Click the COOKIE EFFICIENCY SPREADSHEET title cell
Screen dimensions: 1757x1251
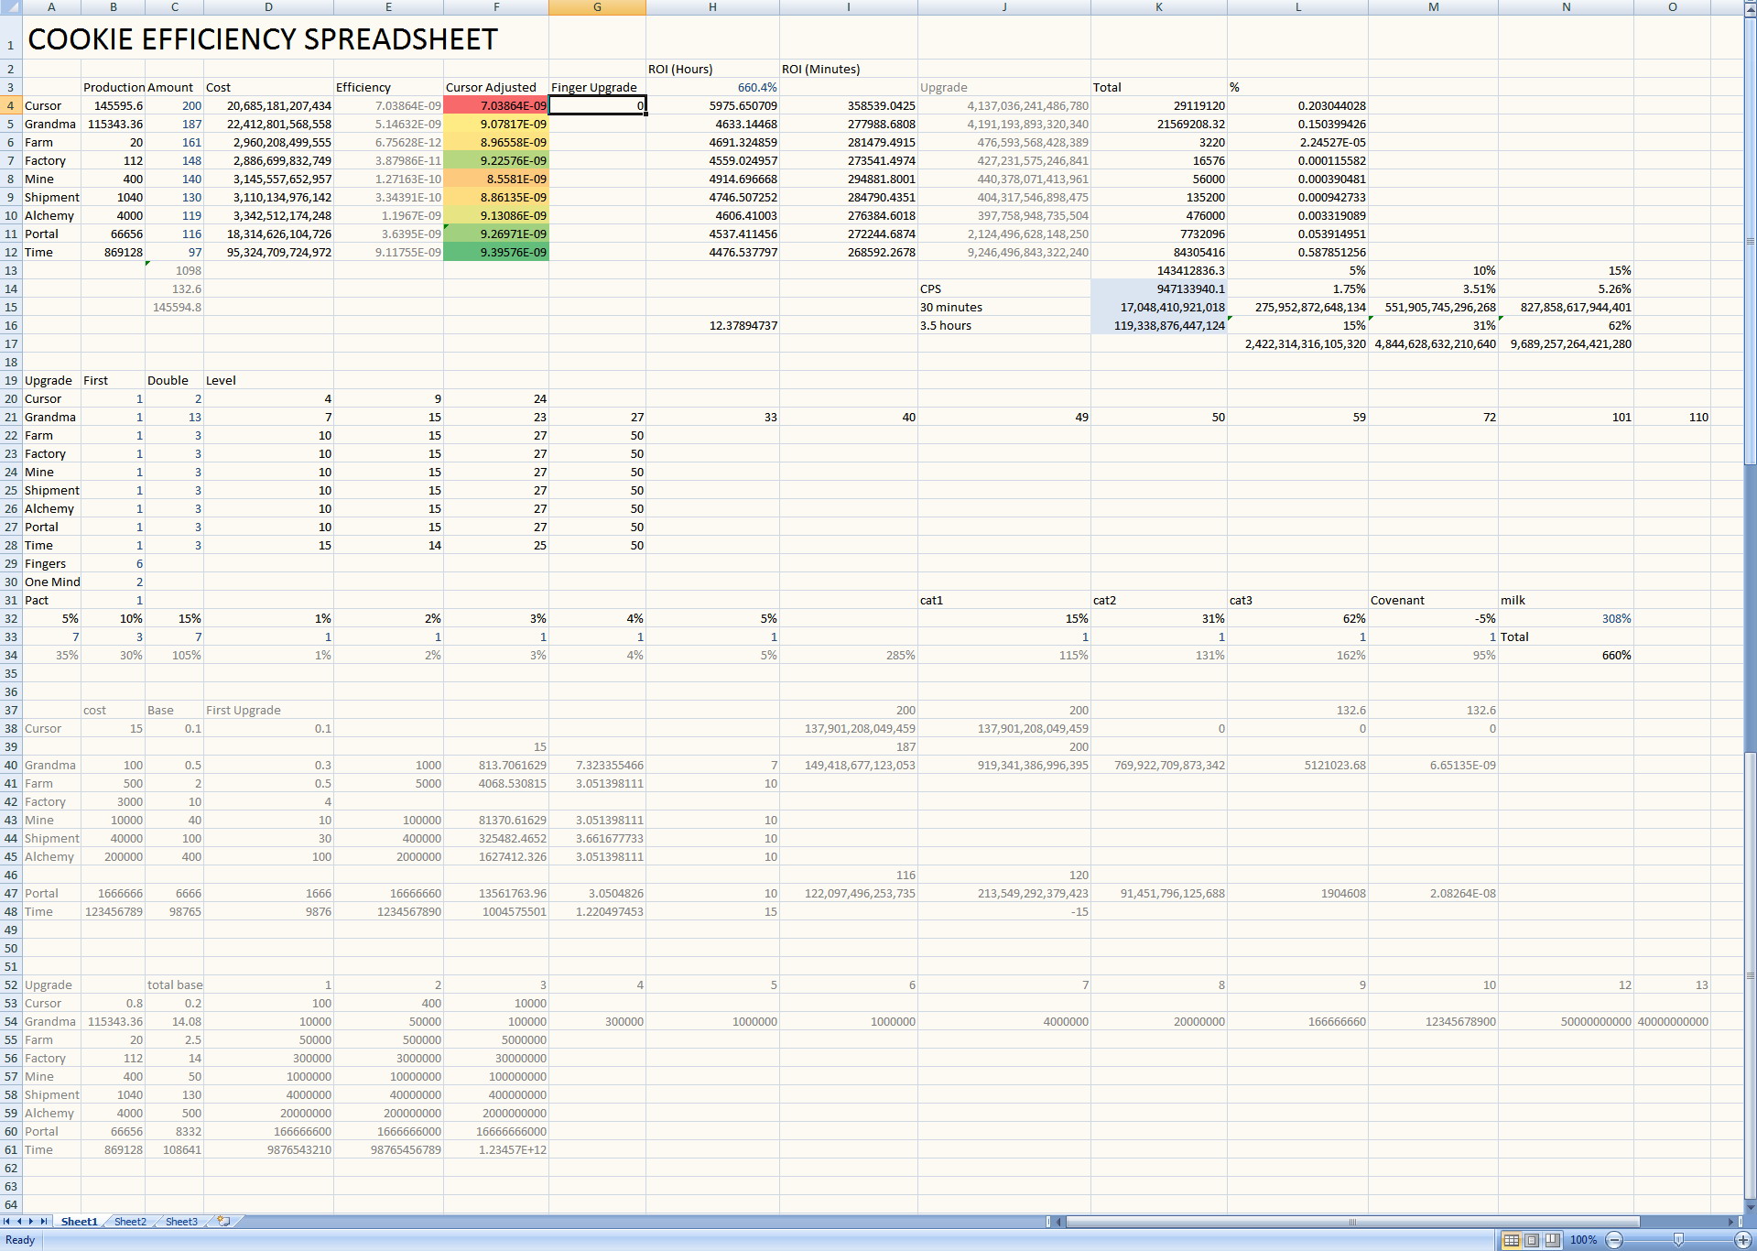263,39
